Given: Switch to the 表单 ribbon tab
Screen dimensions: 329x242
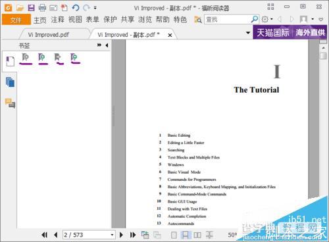Looking at the screenshot, I should click(x=92, y=20).
